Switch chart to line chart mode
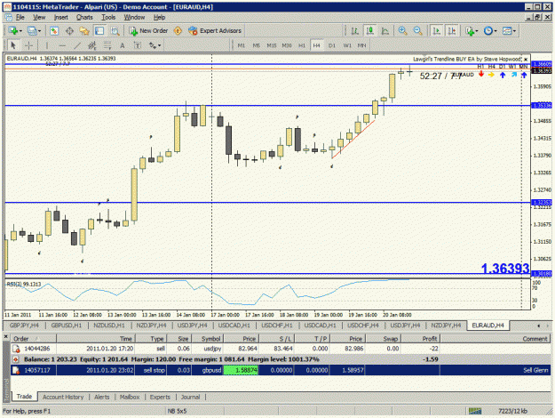The width and height of the screenshot is (555, 418). point(385,31)
